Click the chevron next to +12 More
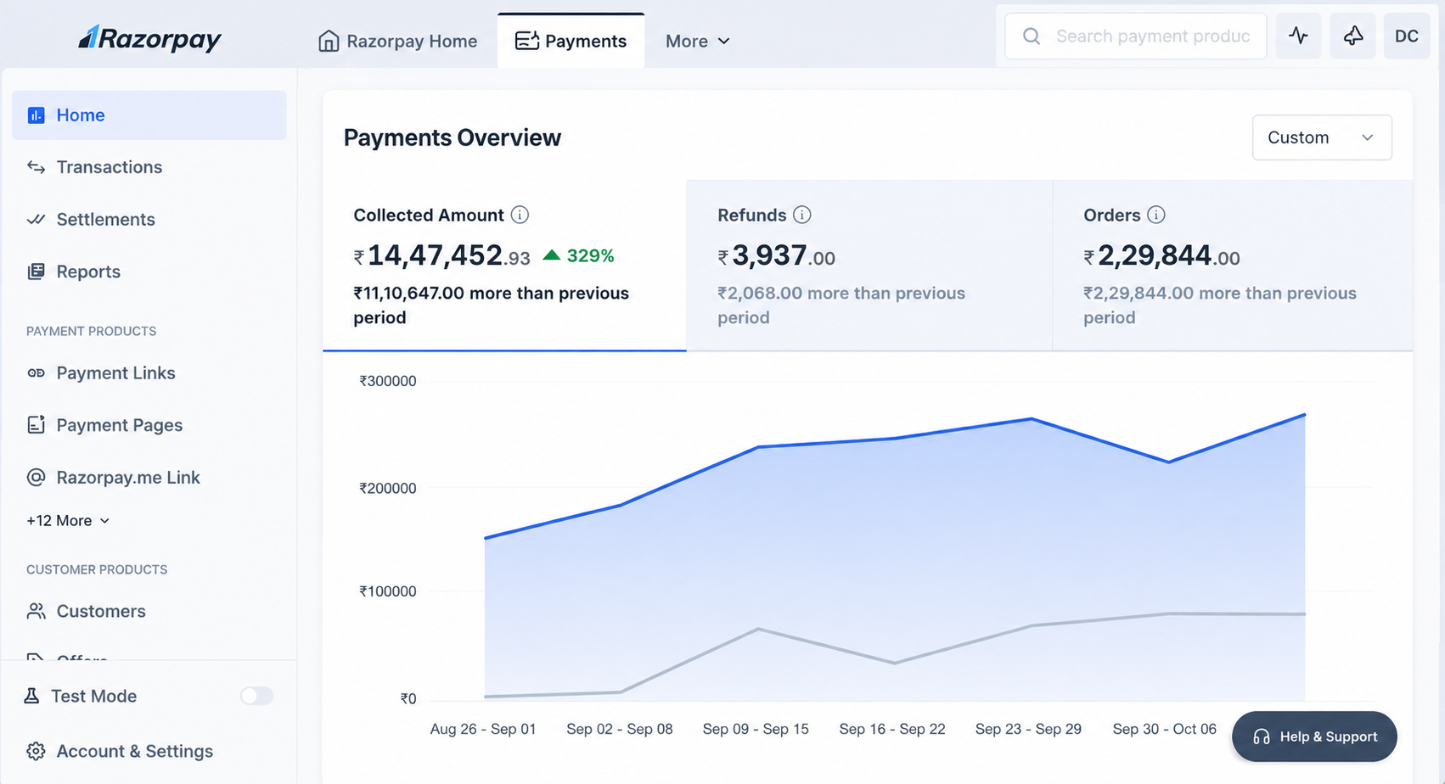 [104, 521]
